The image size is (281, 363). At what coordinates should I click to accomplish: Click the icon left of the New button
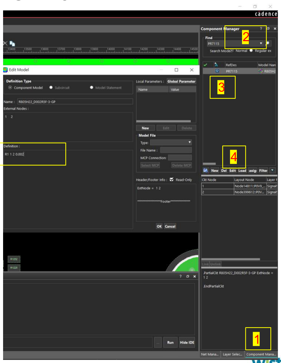206,171
